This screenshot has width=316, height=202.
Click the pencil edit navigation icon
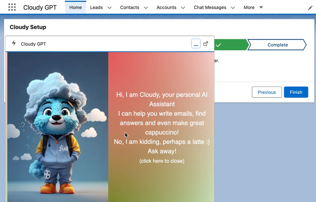point(310,8)
